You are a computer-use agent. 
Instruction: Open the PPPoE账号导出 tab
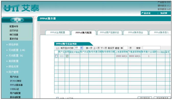click(x=135, y=32)
